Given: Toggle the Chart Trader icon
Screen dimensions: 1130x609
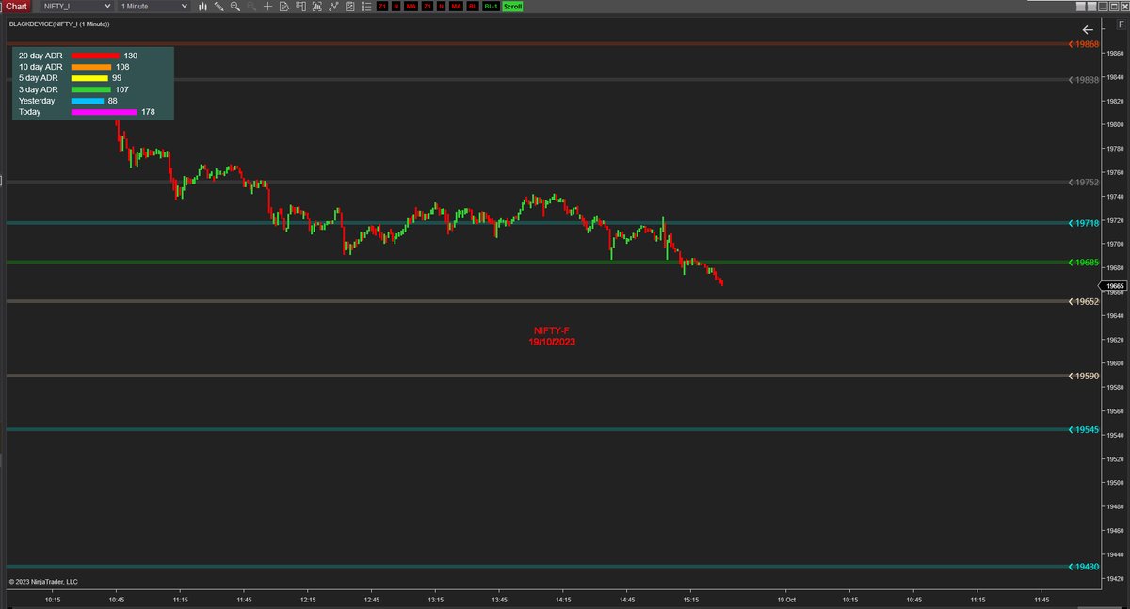Looking at the screenshot, I should [x=300, y=6].
